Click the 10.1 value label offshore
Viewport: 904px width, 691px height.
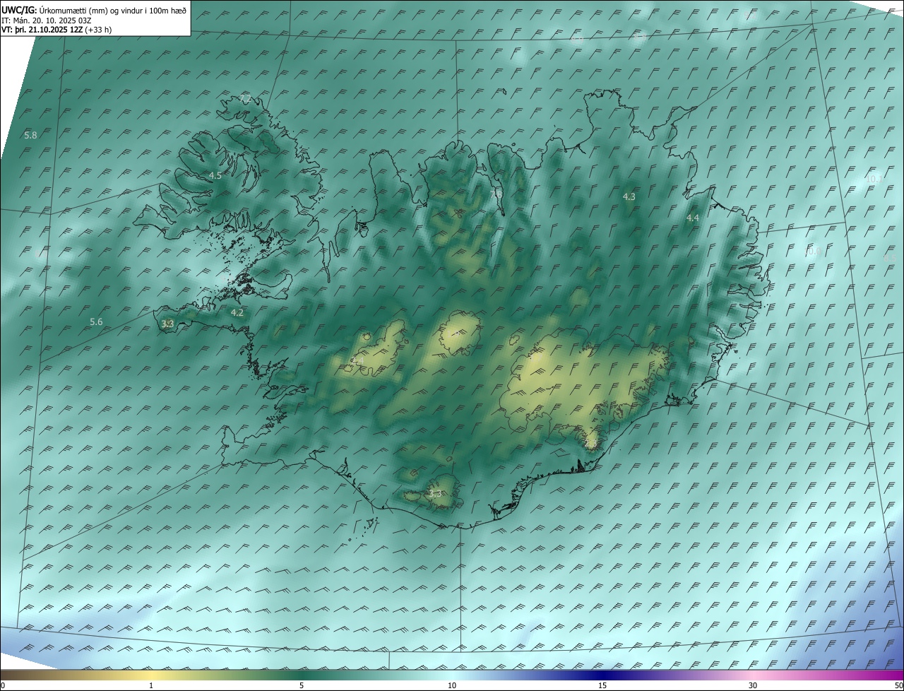874,179
